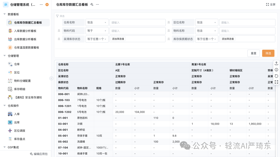This screenshot has width=280, height=157.
Task: Open the 入库 operation page
Action: (x=18, y=114)
